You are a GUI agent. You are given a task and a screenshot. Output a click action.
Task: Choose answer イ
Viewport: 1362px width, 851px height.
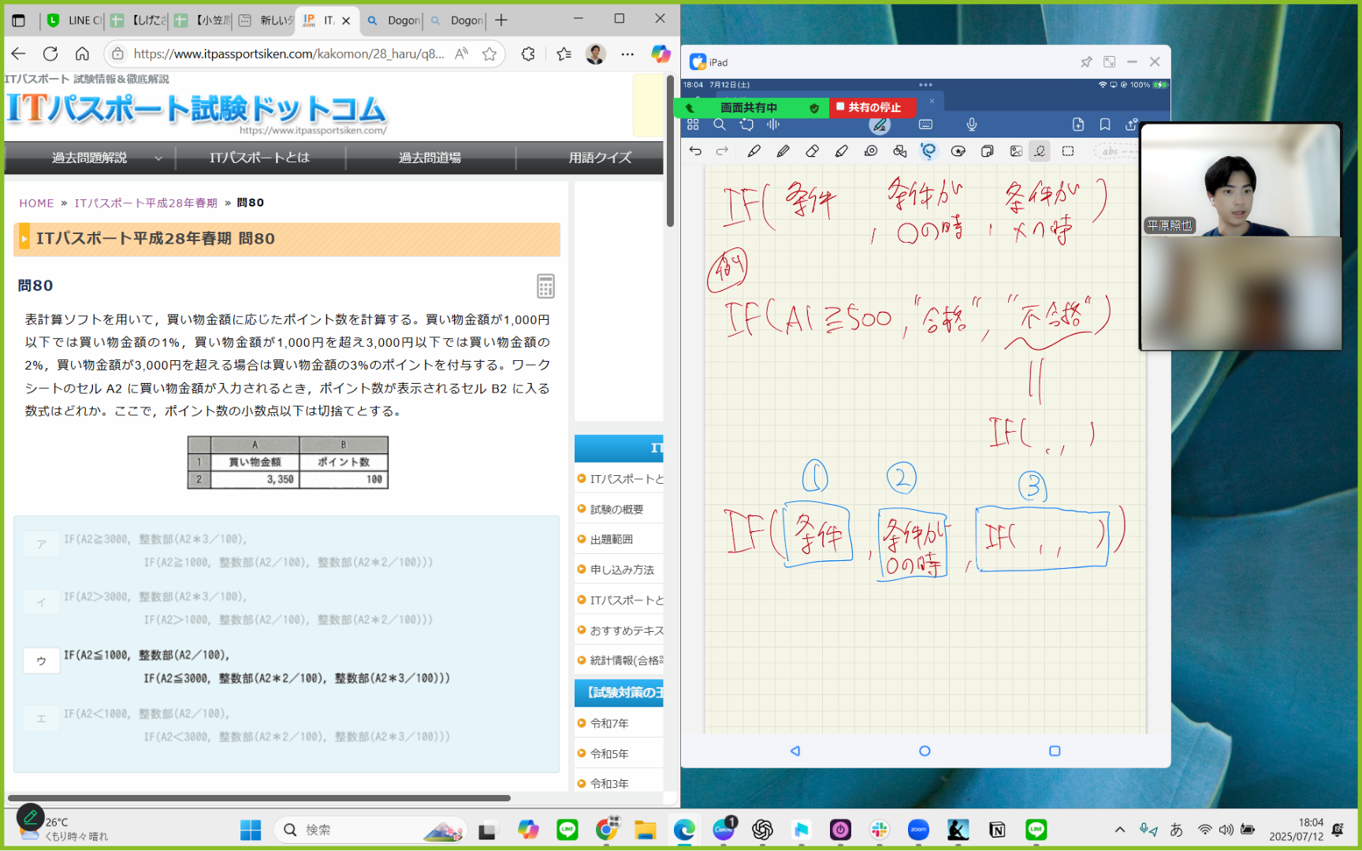41,601
